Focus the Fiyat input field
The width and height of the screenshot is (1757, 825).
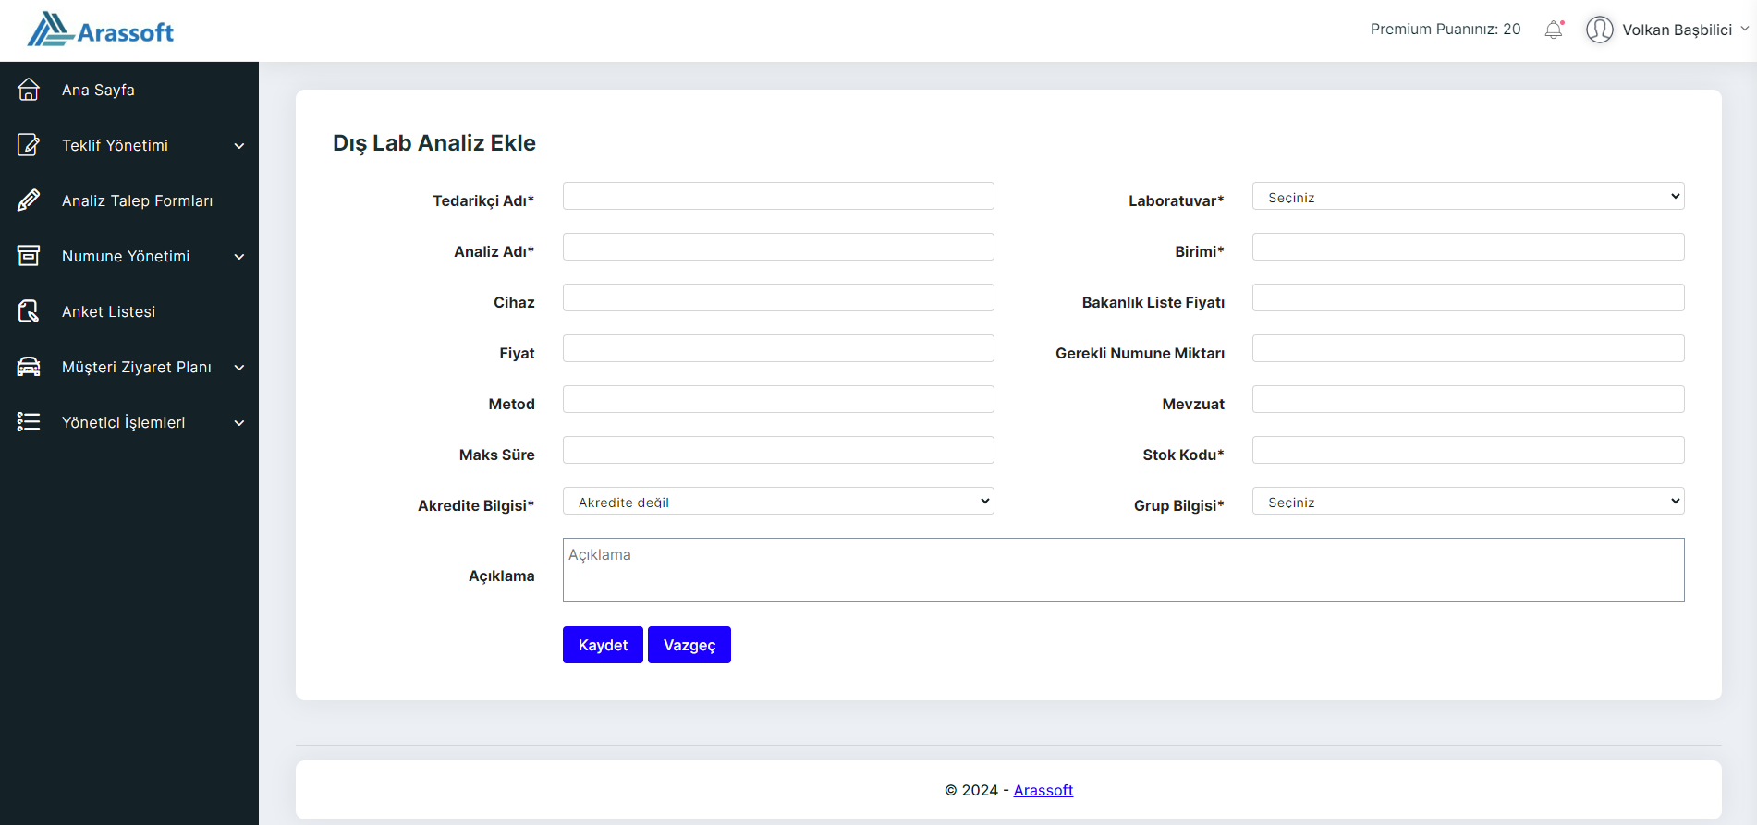pos(778,348)
